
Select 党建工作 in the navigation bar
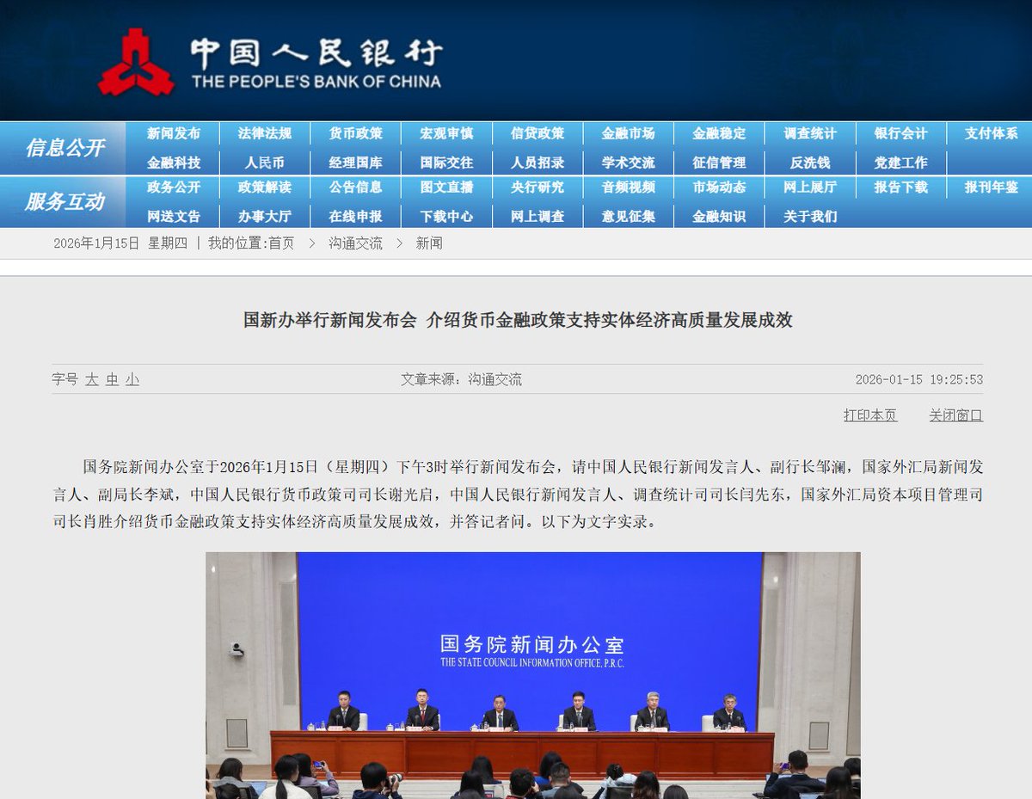(x=900, y=162)
